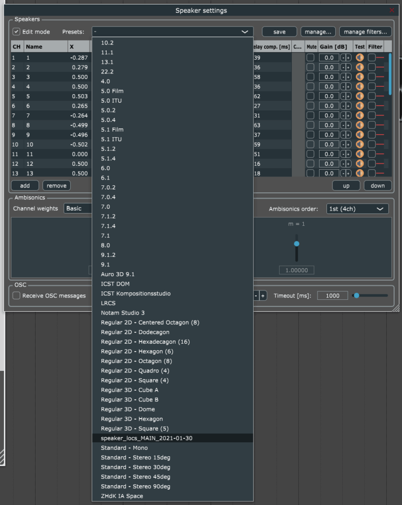Open manage... presets dialog
The image size is (402, 505).
pyautogui.click(x=318, y=32)
